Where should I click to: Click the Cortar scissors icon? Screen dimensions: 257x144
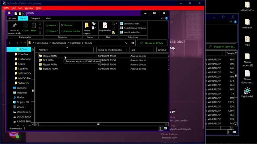(x=40, y=24)
